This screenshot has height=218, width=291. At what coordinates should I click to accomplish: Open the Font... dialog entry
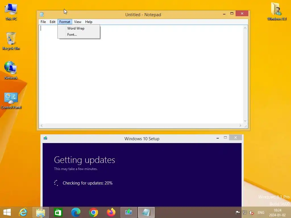click(x=79, y=35)
